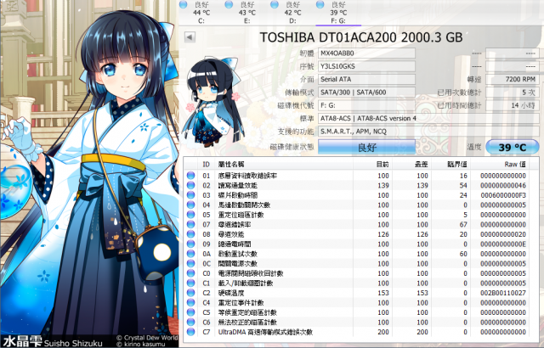Select current value 200 in row C7
The height and width of the screenshot is (348, 544).
pos(383,332)
